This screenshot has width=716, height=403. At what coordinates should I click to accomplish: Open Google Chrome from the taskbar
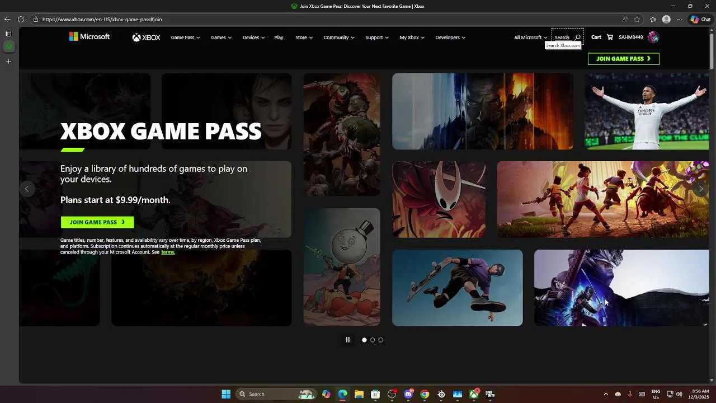(x=425, y=394)
